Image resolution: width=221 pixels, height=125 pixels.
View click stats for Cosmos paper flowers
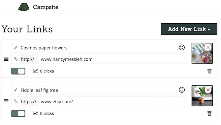44,71
